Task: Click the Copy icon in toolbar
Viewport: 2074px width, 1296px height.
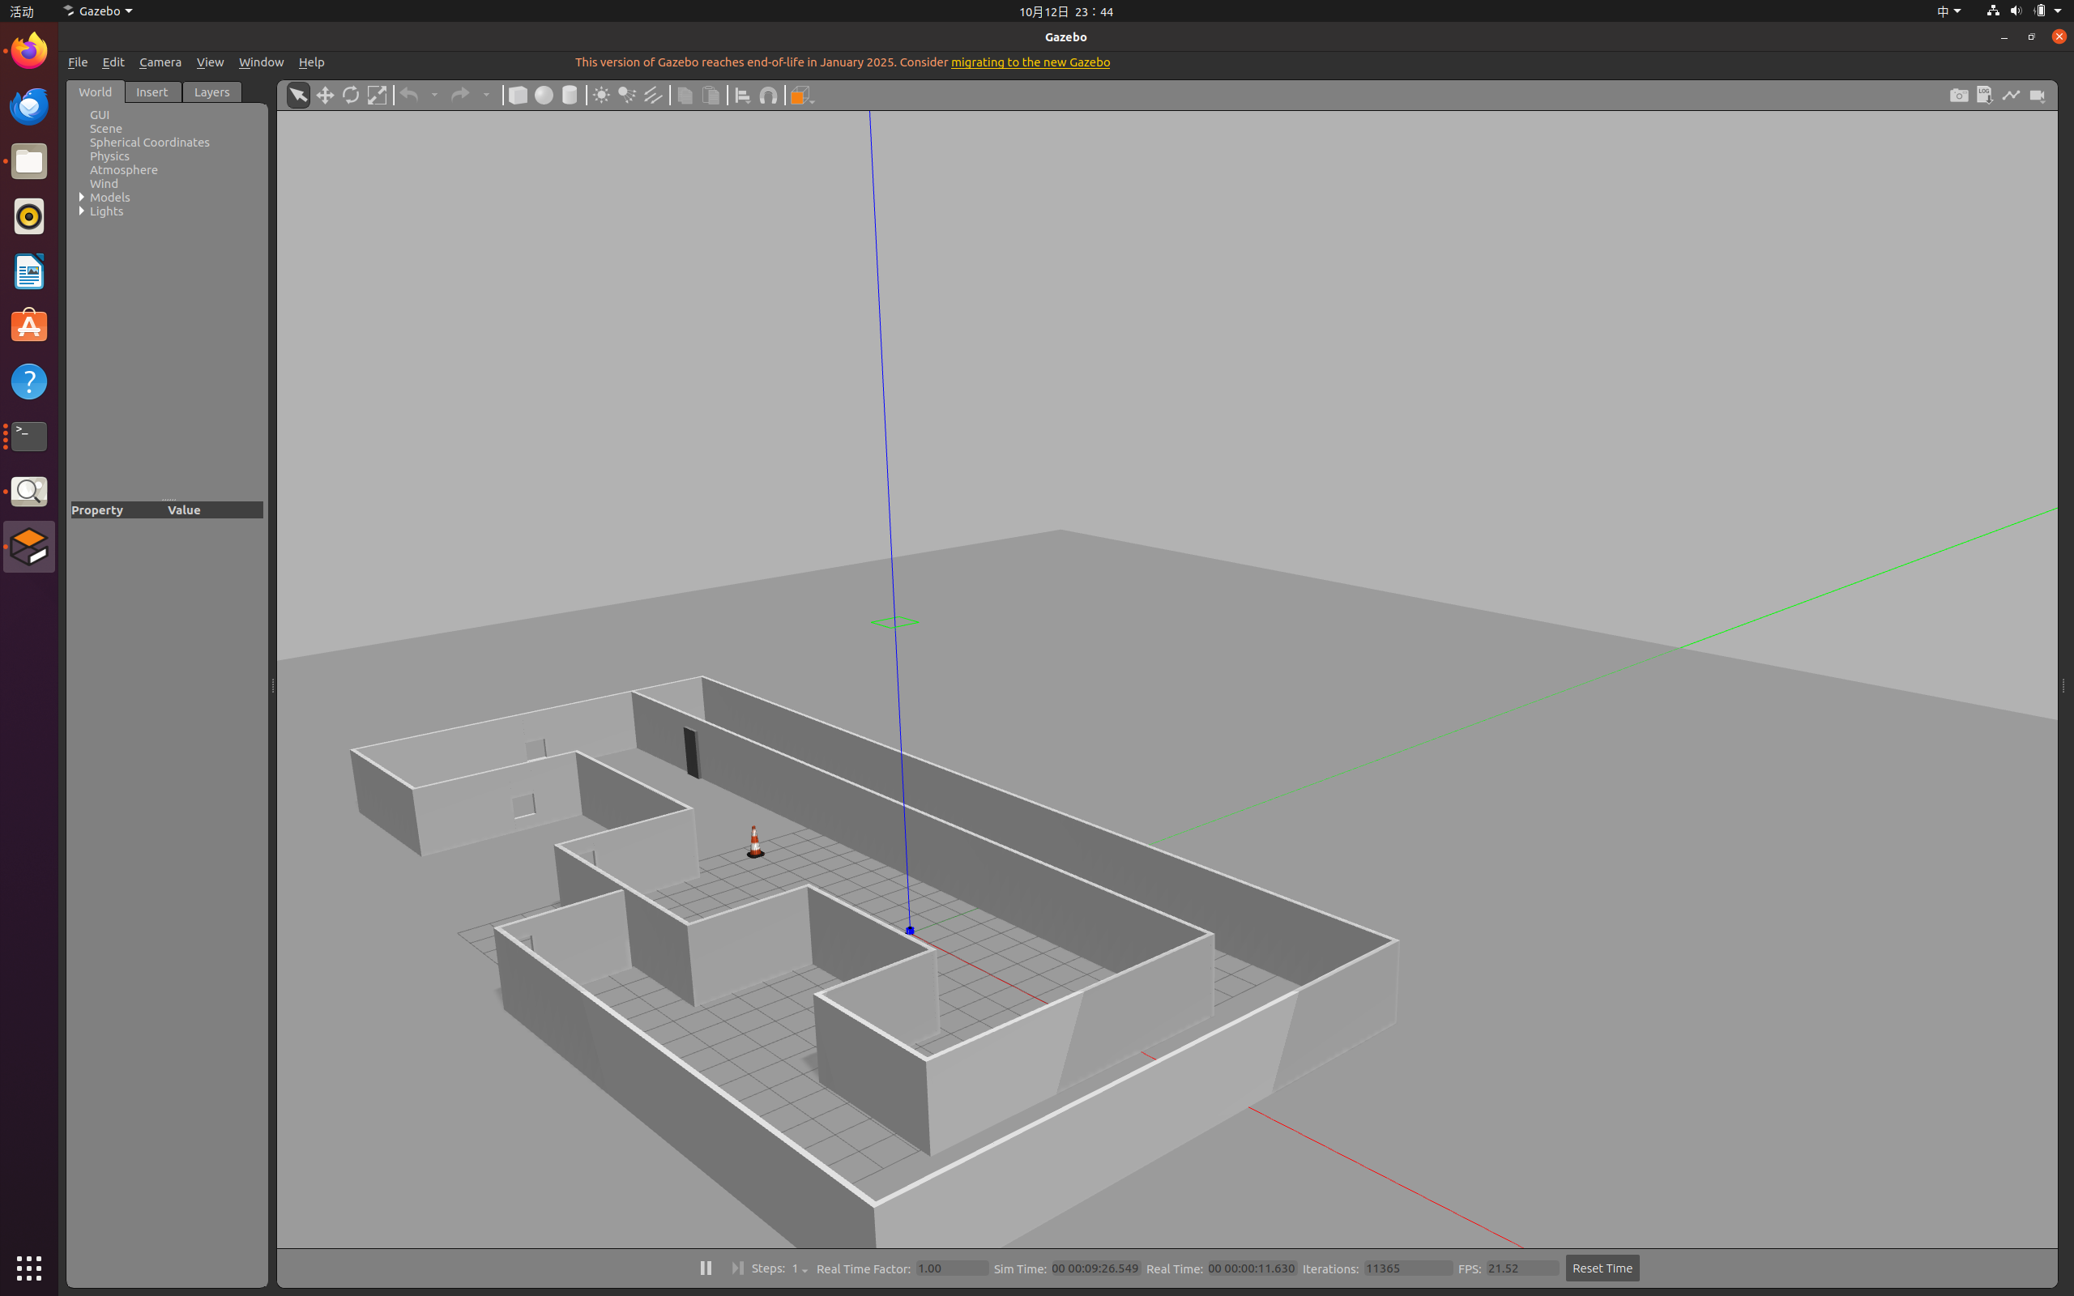Action: click(x=685, y=95)
